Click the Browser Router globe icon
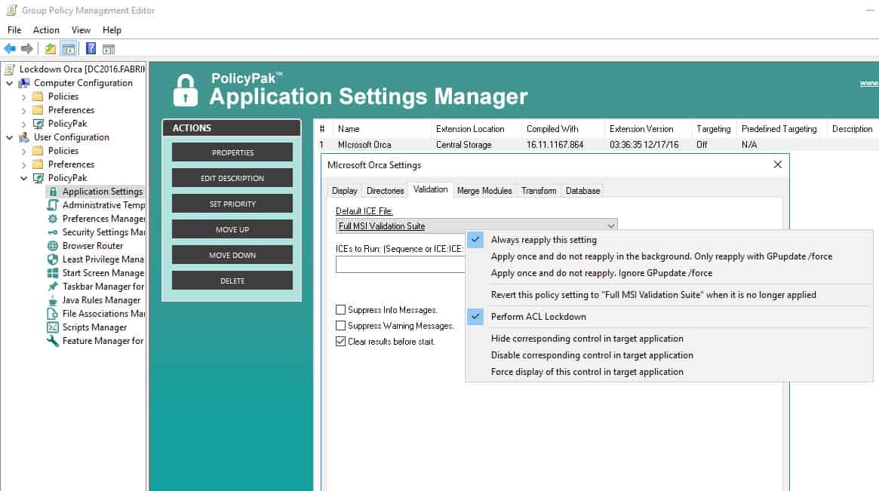The height and width of the screenshot is (491, 879). coord(53,246)
